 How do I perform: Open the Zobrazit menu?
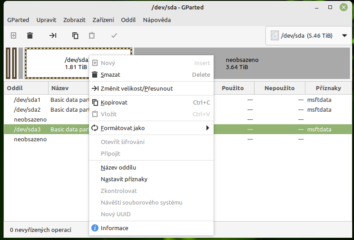(x=74, y=20)
